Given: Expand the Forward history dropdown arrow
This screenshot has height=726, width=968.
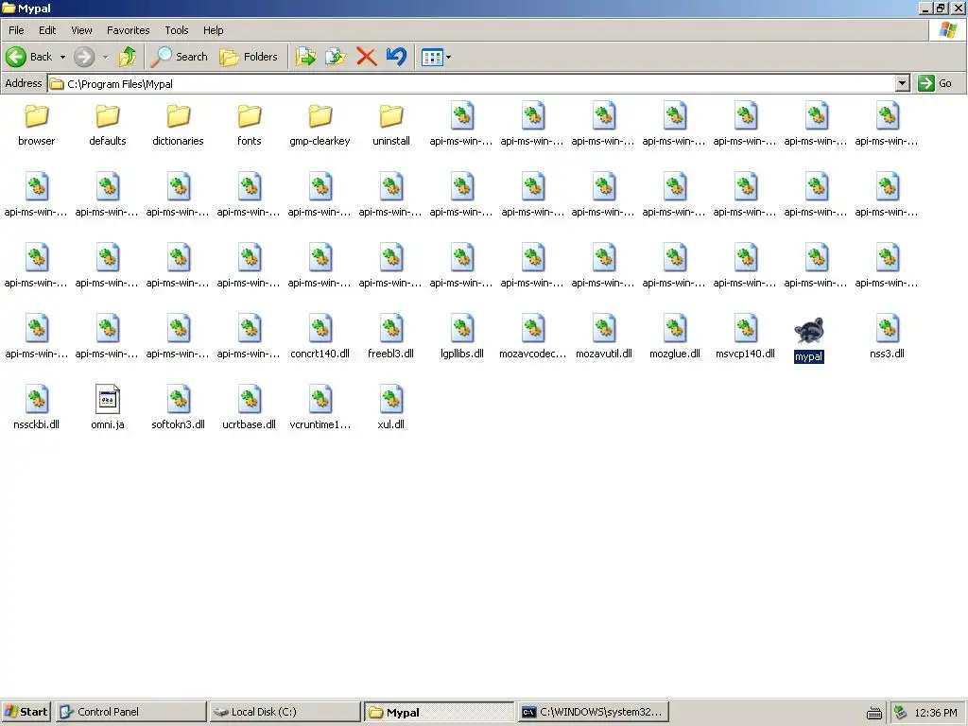Looking at the screenshot, I should pyautogui.click(x=106, y=57).
